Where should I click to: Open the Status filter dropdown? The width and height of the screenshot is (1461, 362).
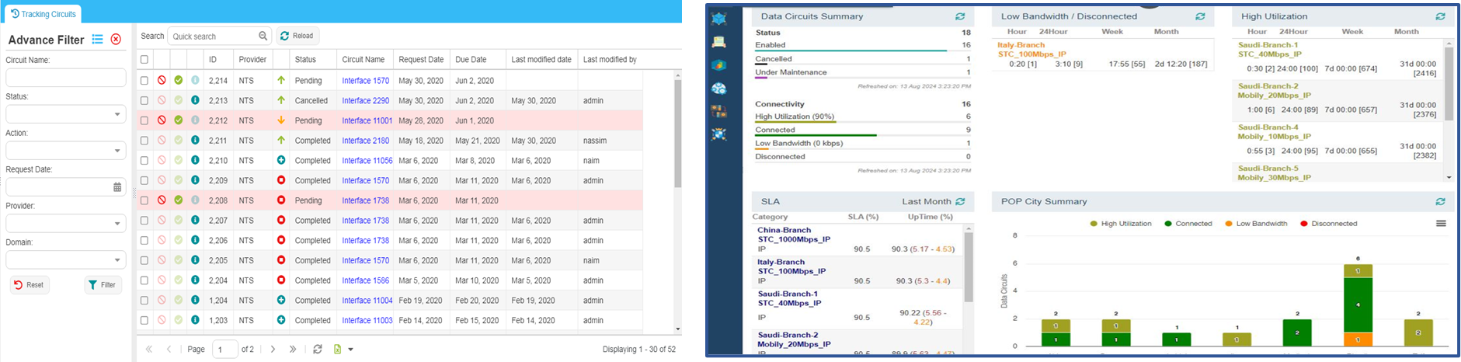pyautogui.click(x=117, y=115)
